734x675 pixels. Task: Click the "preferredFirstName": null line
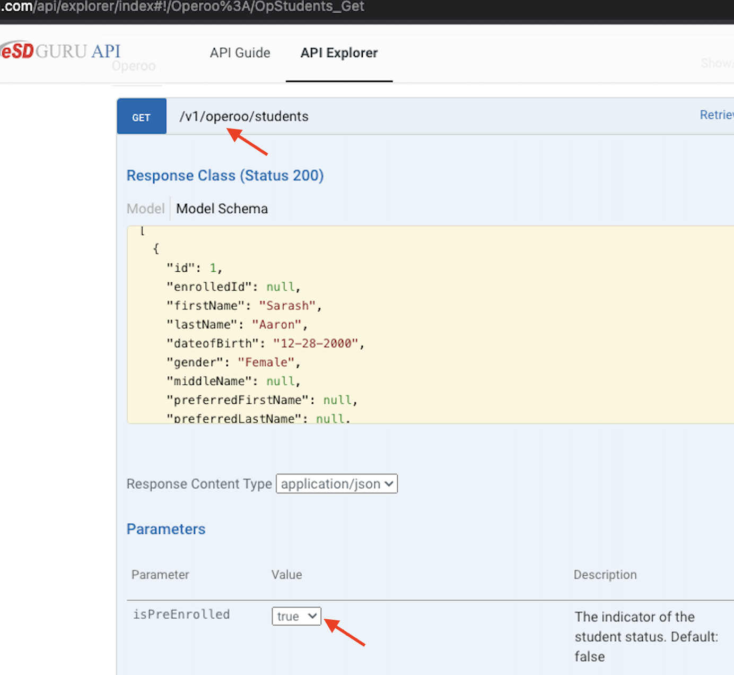click(x=262, y=400)
